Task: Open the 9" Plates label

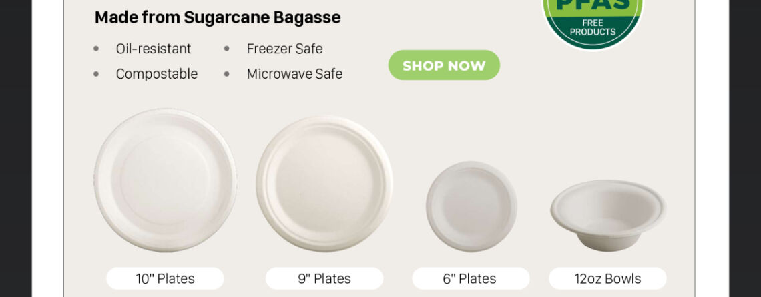Action: (x=324, y=278)
